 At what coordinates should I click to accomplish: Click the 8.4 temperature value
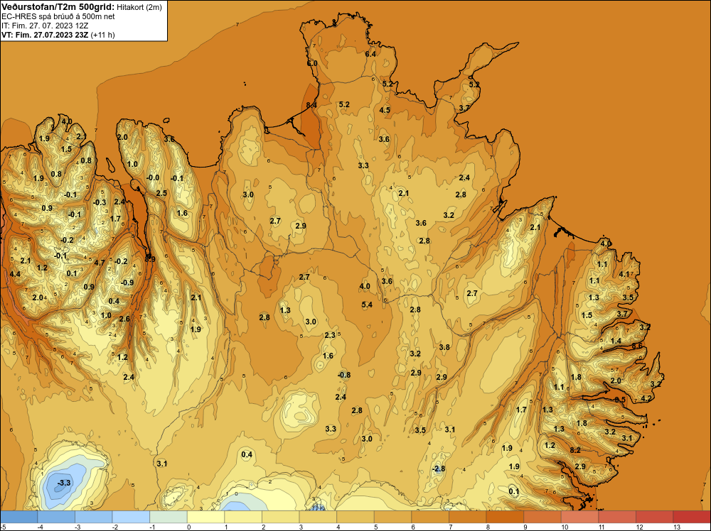pos(311,105)
